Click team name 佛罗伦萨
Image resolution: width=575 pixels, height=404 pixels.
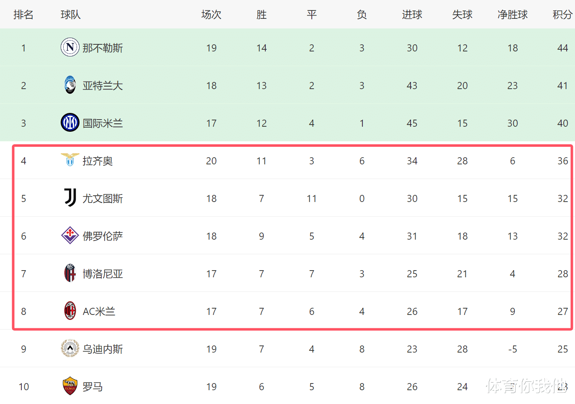(103, 236)
